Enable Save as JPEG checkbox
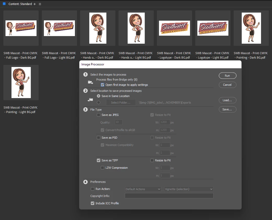 click(98, 115)
